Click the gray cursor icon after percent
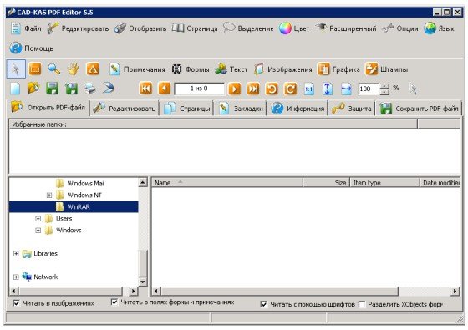 pos(414,89)
